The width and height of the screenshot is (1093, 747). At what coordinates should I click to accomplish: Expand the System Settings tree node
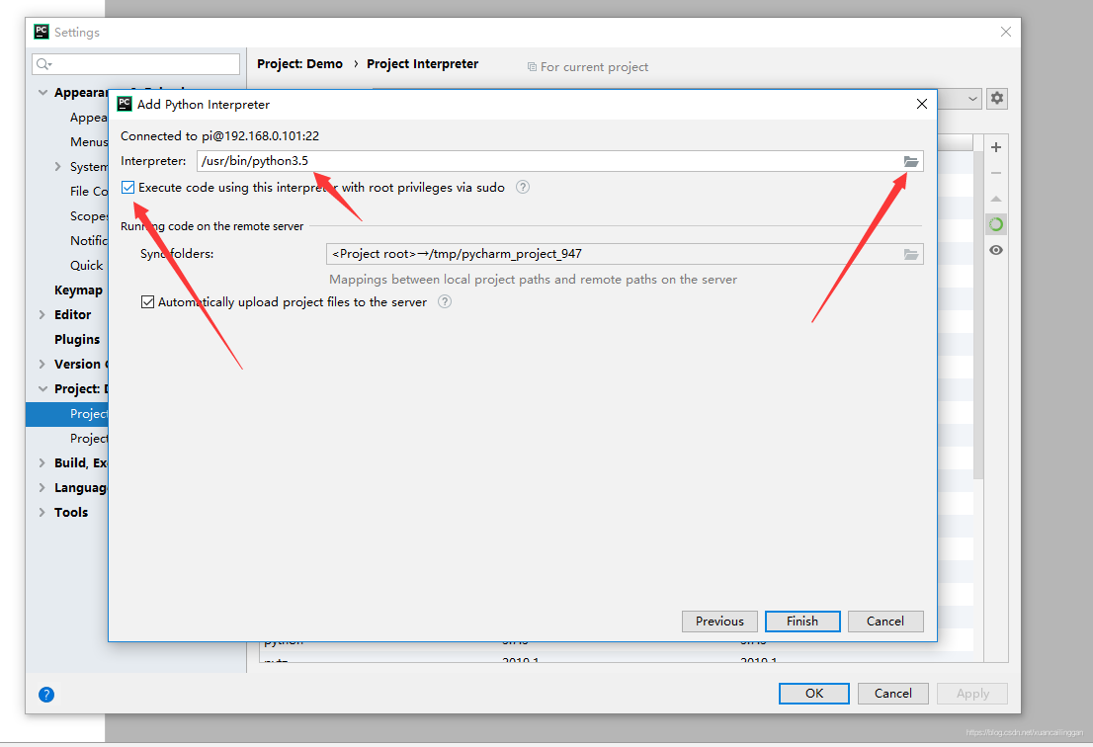pos(58,167)
